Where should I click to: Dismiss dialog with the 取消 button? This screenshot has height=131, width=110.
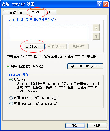coord(97,126)
